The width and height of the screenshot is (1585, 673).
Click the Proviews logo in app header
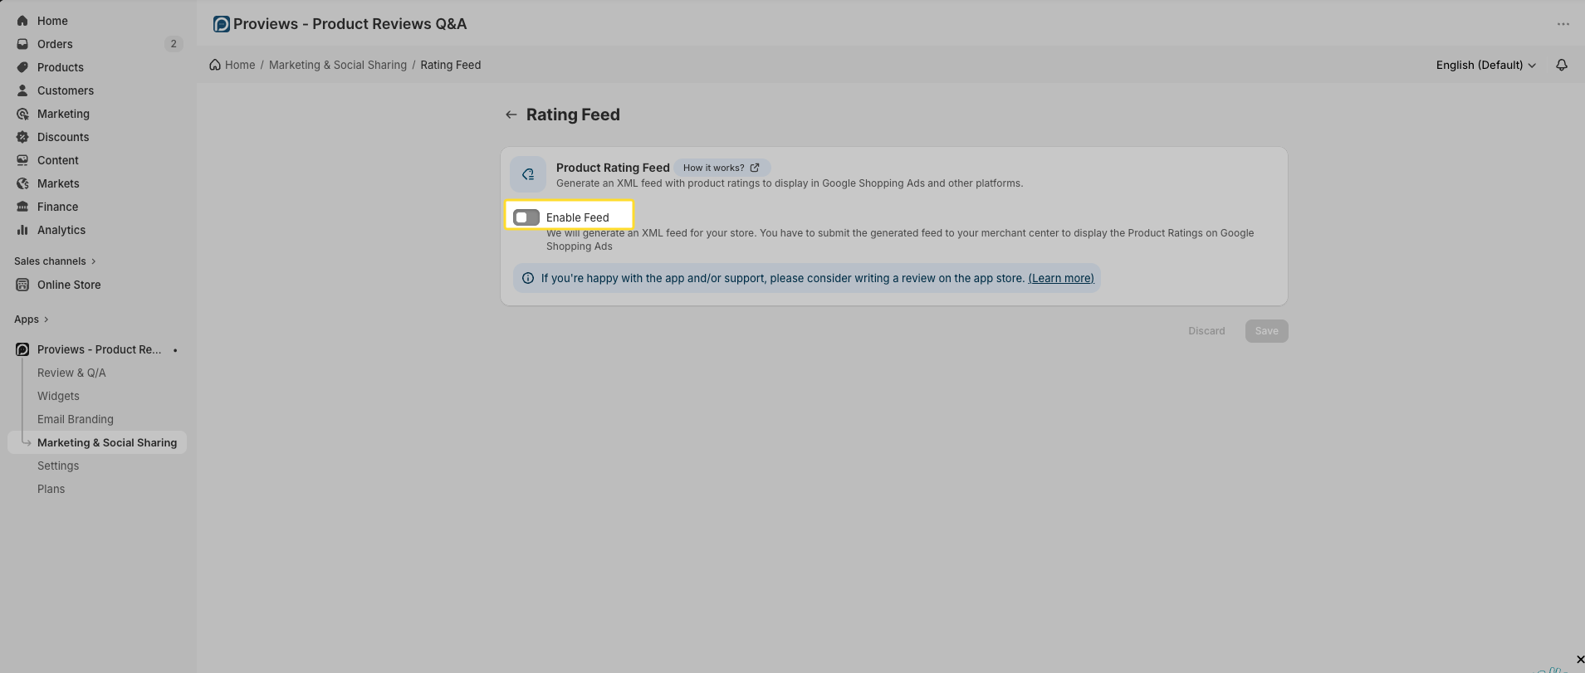[221, 24]
